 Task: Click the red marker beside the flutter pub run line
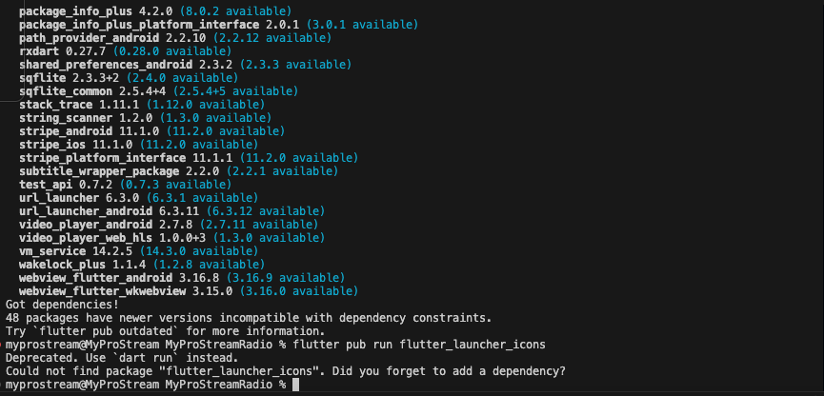[2, 345]
